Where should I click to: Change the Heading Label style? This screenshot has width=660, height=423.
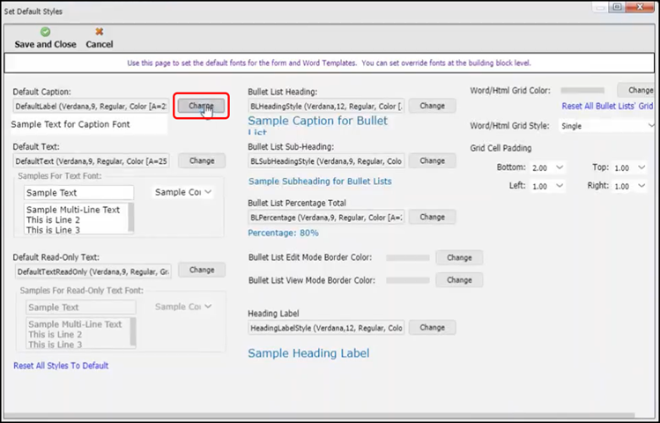[432, 328]
